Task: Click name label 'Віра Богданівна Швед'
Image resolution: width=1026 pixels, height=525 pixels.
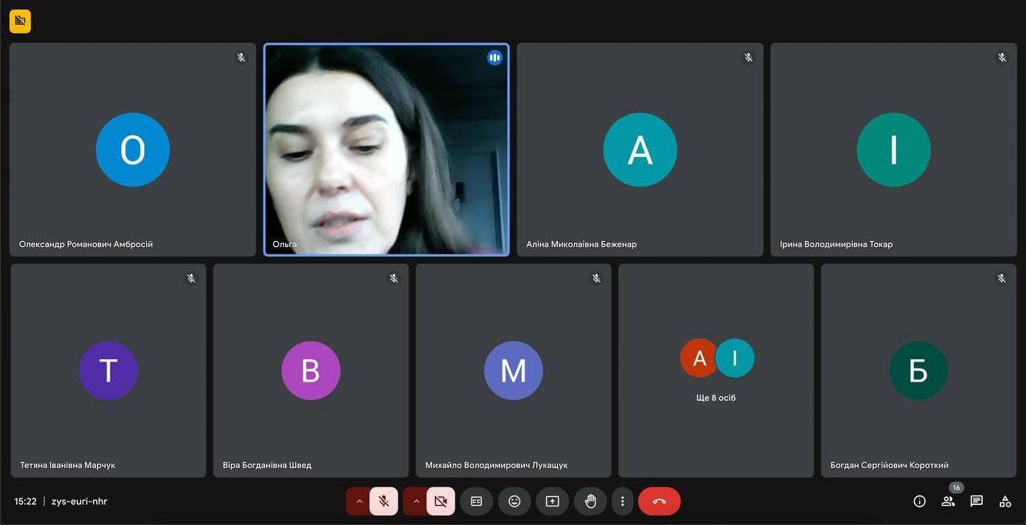Action: tap(267, 465)
